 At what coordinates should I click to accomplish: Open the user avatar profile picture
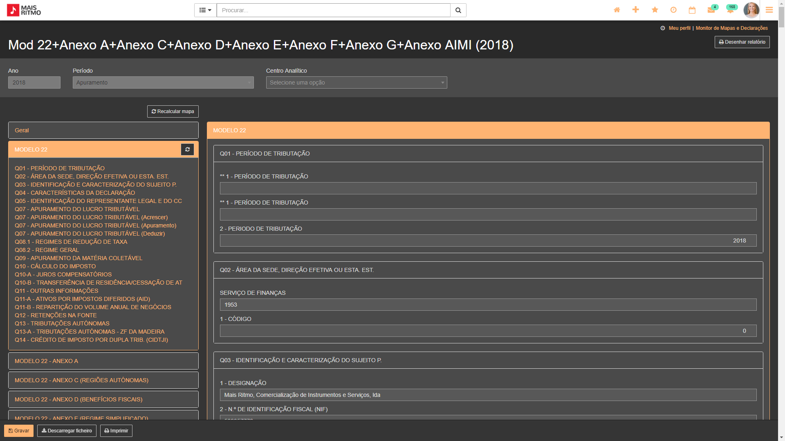(751, 10)
